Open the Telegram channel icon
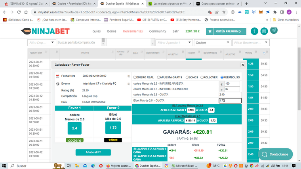This screenshot has height=169, width=301. [274, 30]
